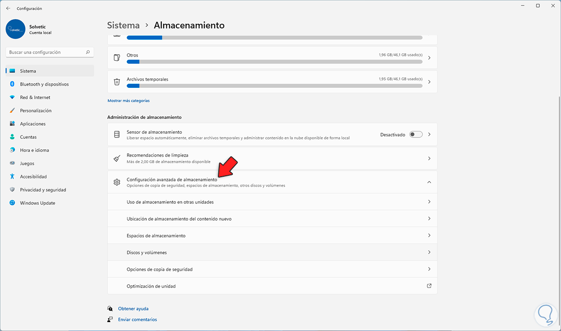Open Discos y volúmenes chevron
This screenshot has height=331, width=561.
[429, 252]
